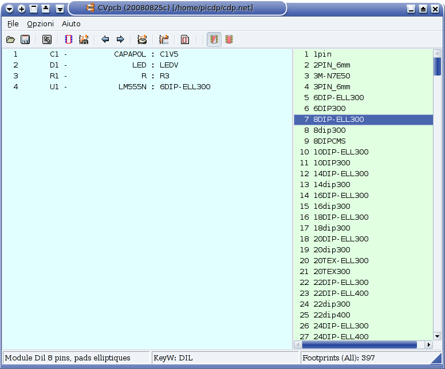The image size is (445, 369).
Task: Open footprint documentation icon
Action: [x=185, y=39]
